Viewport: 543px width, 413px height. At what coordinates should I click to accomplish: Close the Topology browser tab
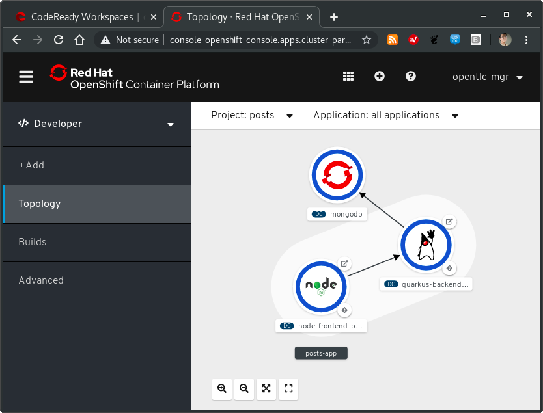click(310, 17)
